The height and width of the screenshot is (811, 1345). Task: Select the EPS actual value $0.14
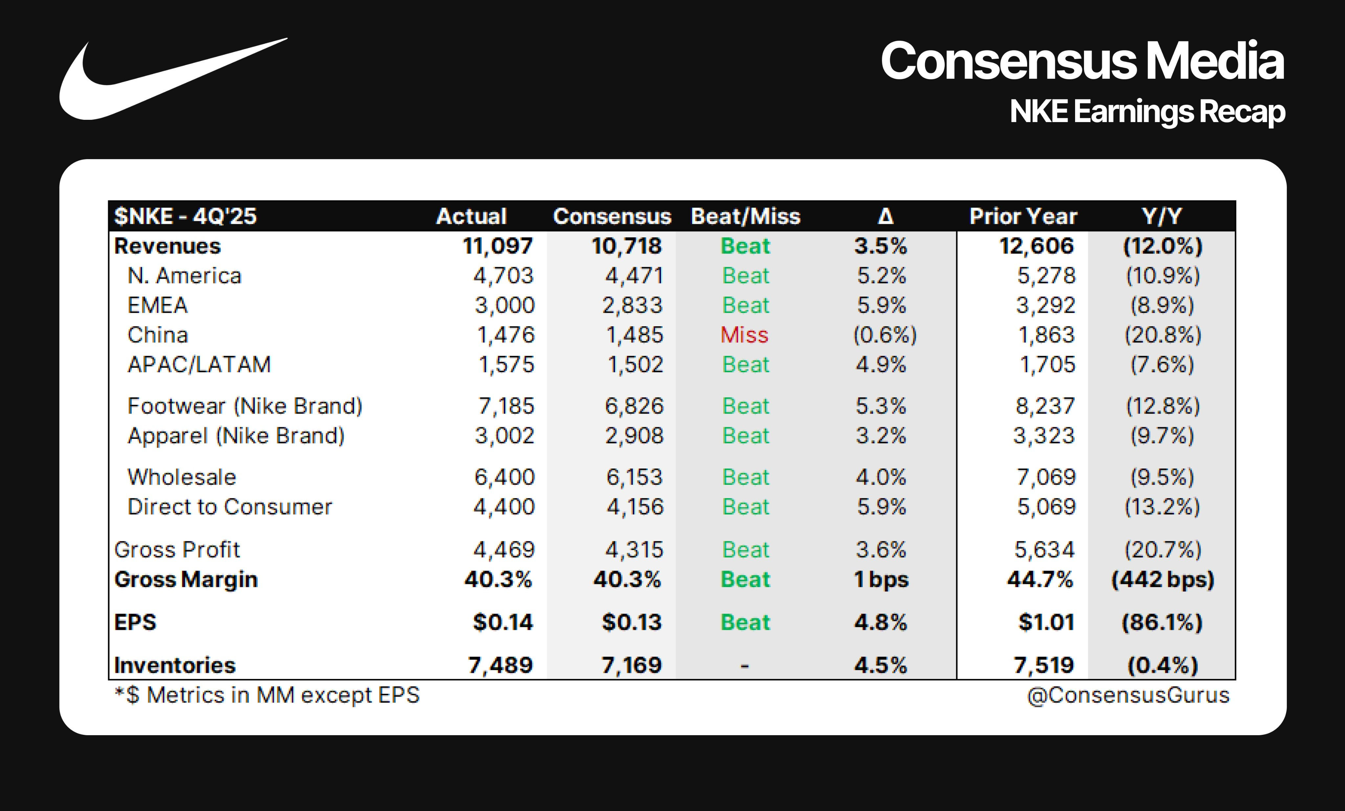pos(502,622)
